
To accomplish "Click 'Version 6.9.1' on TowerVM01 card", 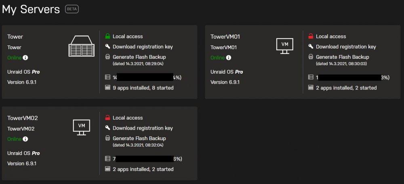I will pyautogui.click(x=225, y=82).
